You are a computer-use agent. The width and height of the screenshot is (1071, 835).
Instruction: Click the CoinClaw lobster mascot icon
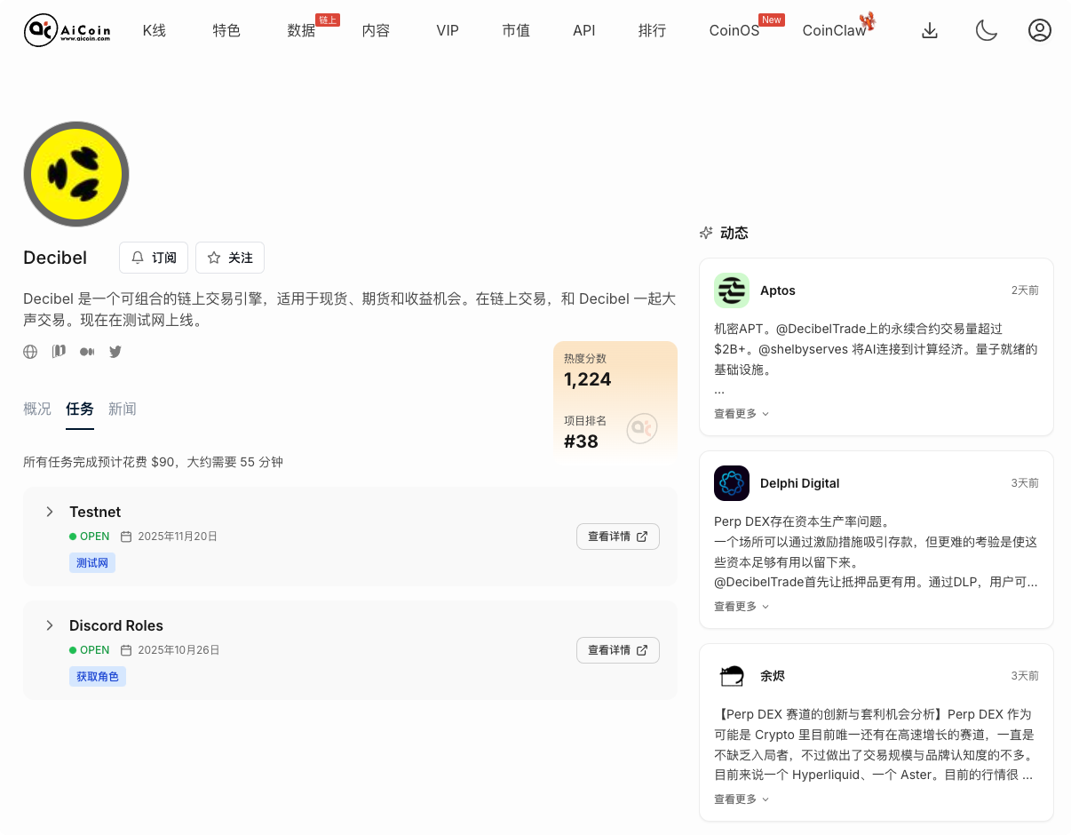(x=868, y=21)
